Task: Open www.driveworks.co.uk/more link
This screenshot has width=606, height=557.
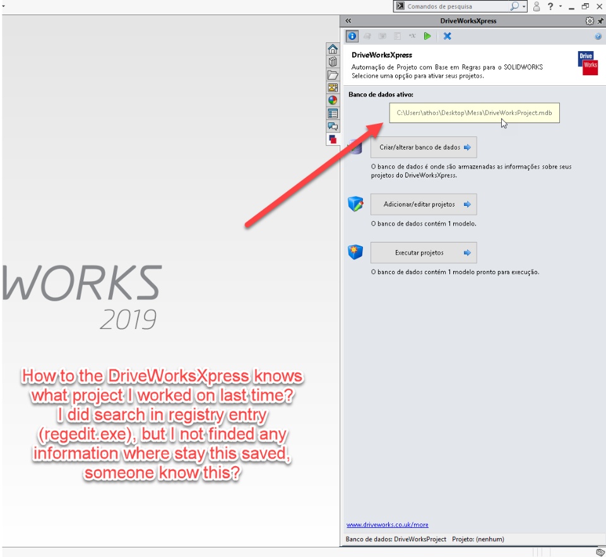Action: click(387, 525)
